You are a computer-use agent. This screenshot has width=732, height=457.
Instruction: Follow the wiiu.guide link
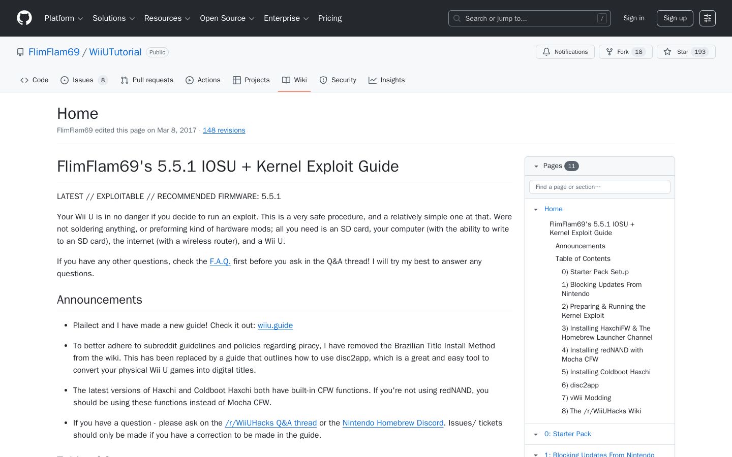point(275,325)
